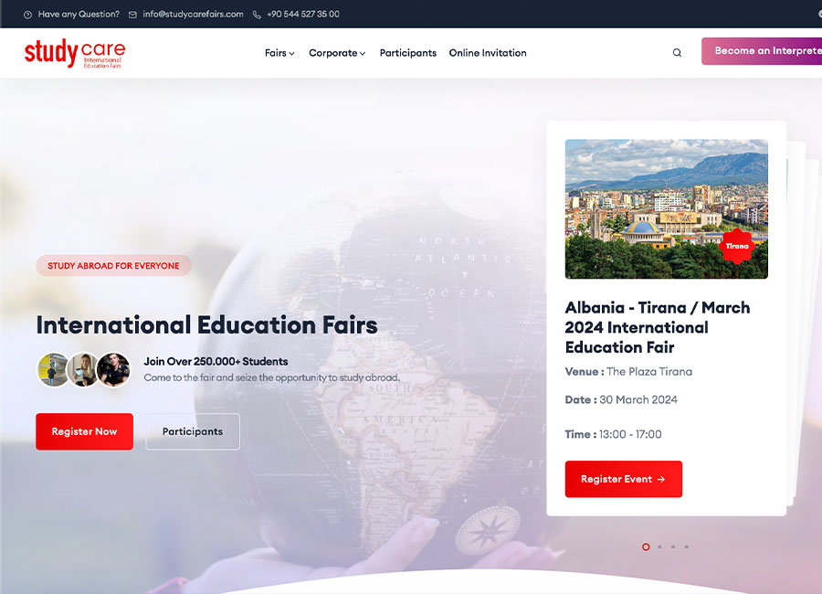The width and height of the screenshot is (822, 594).
Task: Click the red Tirana badge on photo
Action: pos(736,246)
